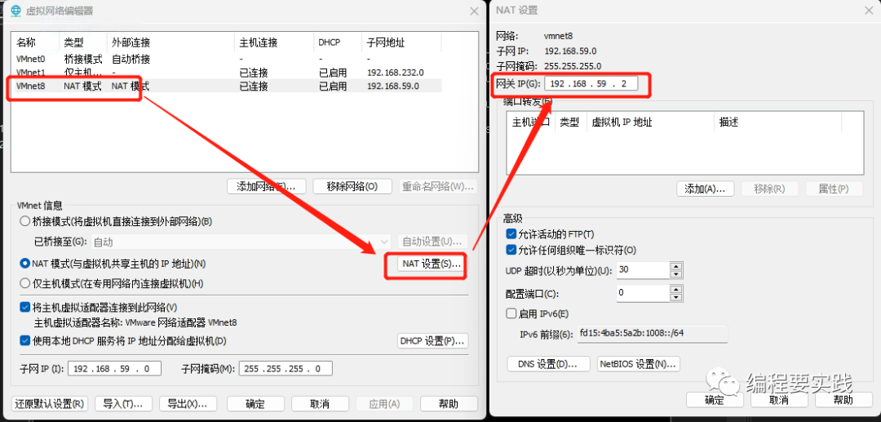Click the 应用(A) button
The image size is (881, 422).
[x=384, y=403]
